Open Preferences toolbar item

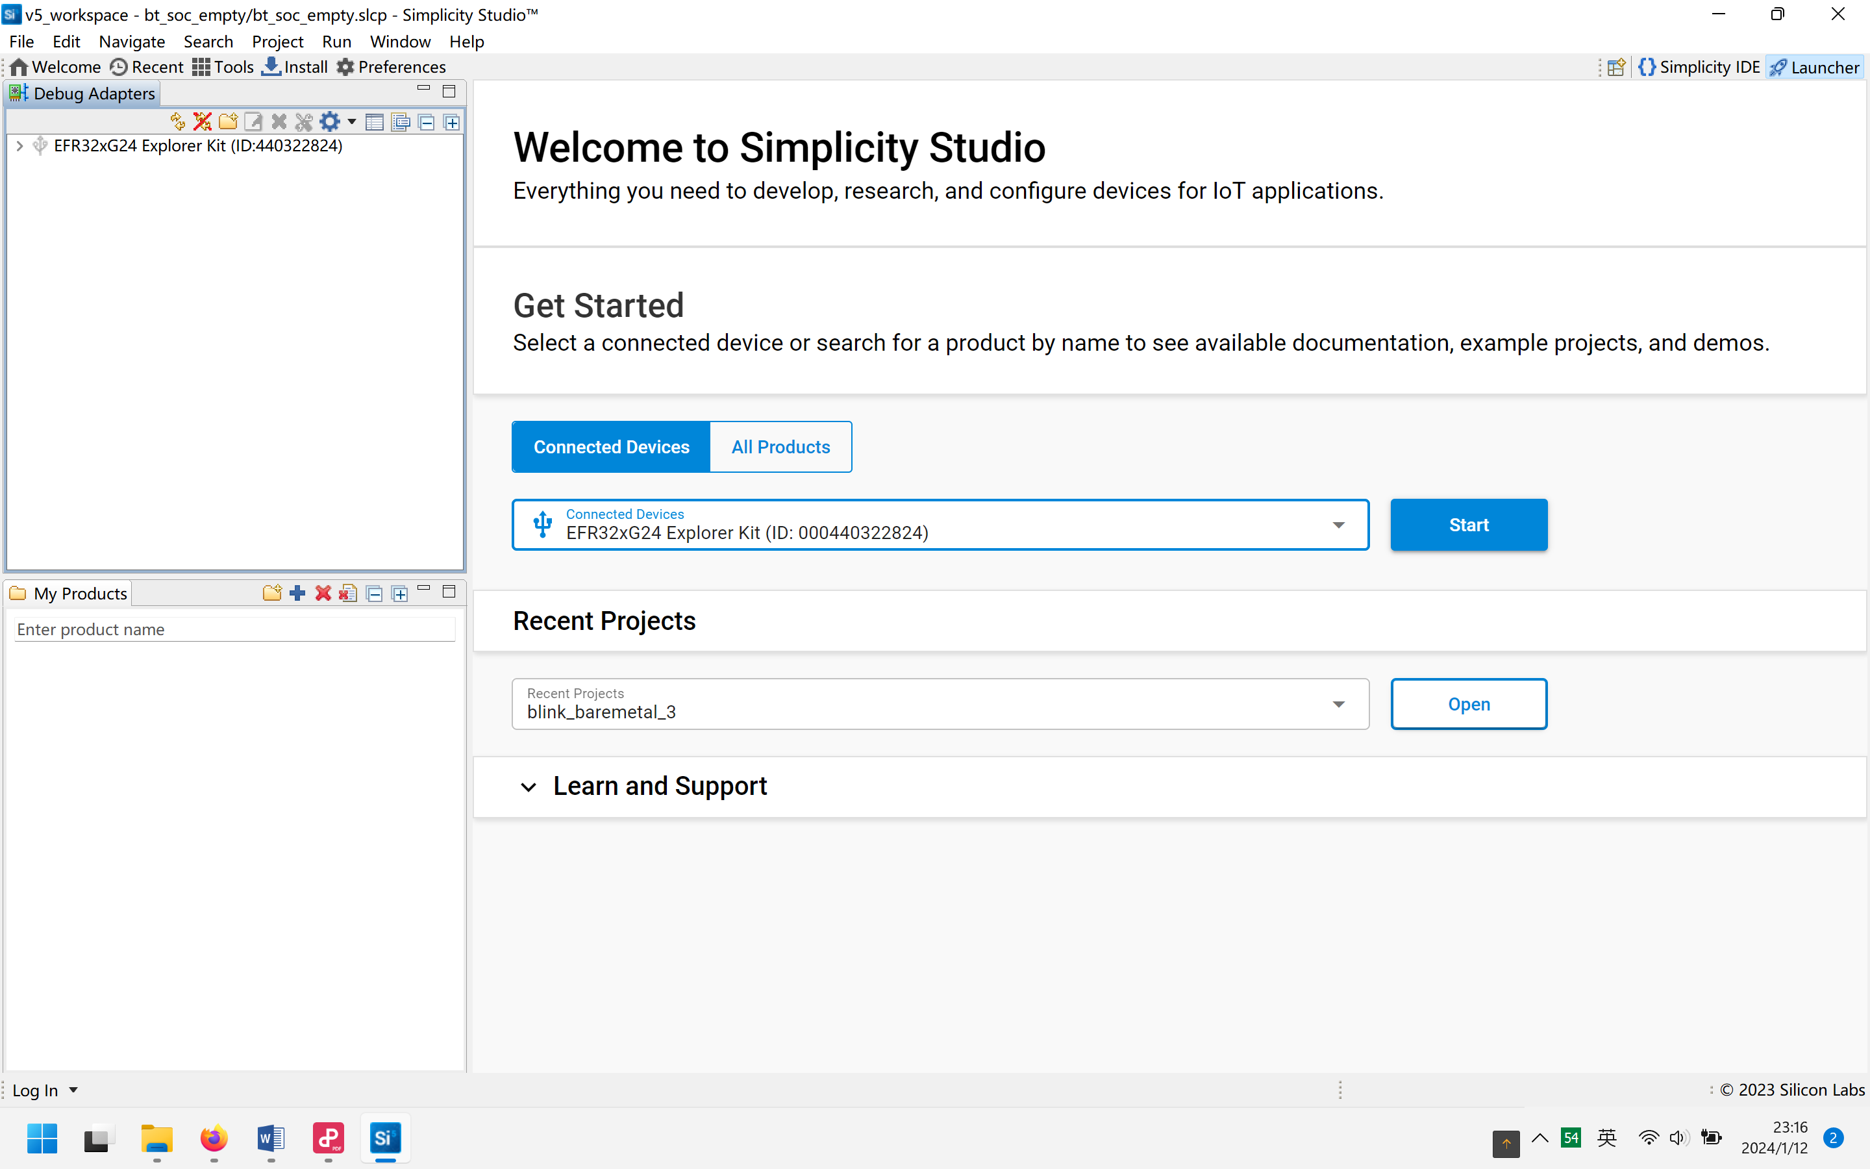[x=391, y=66]
